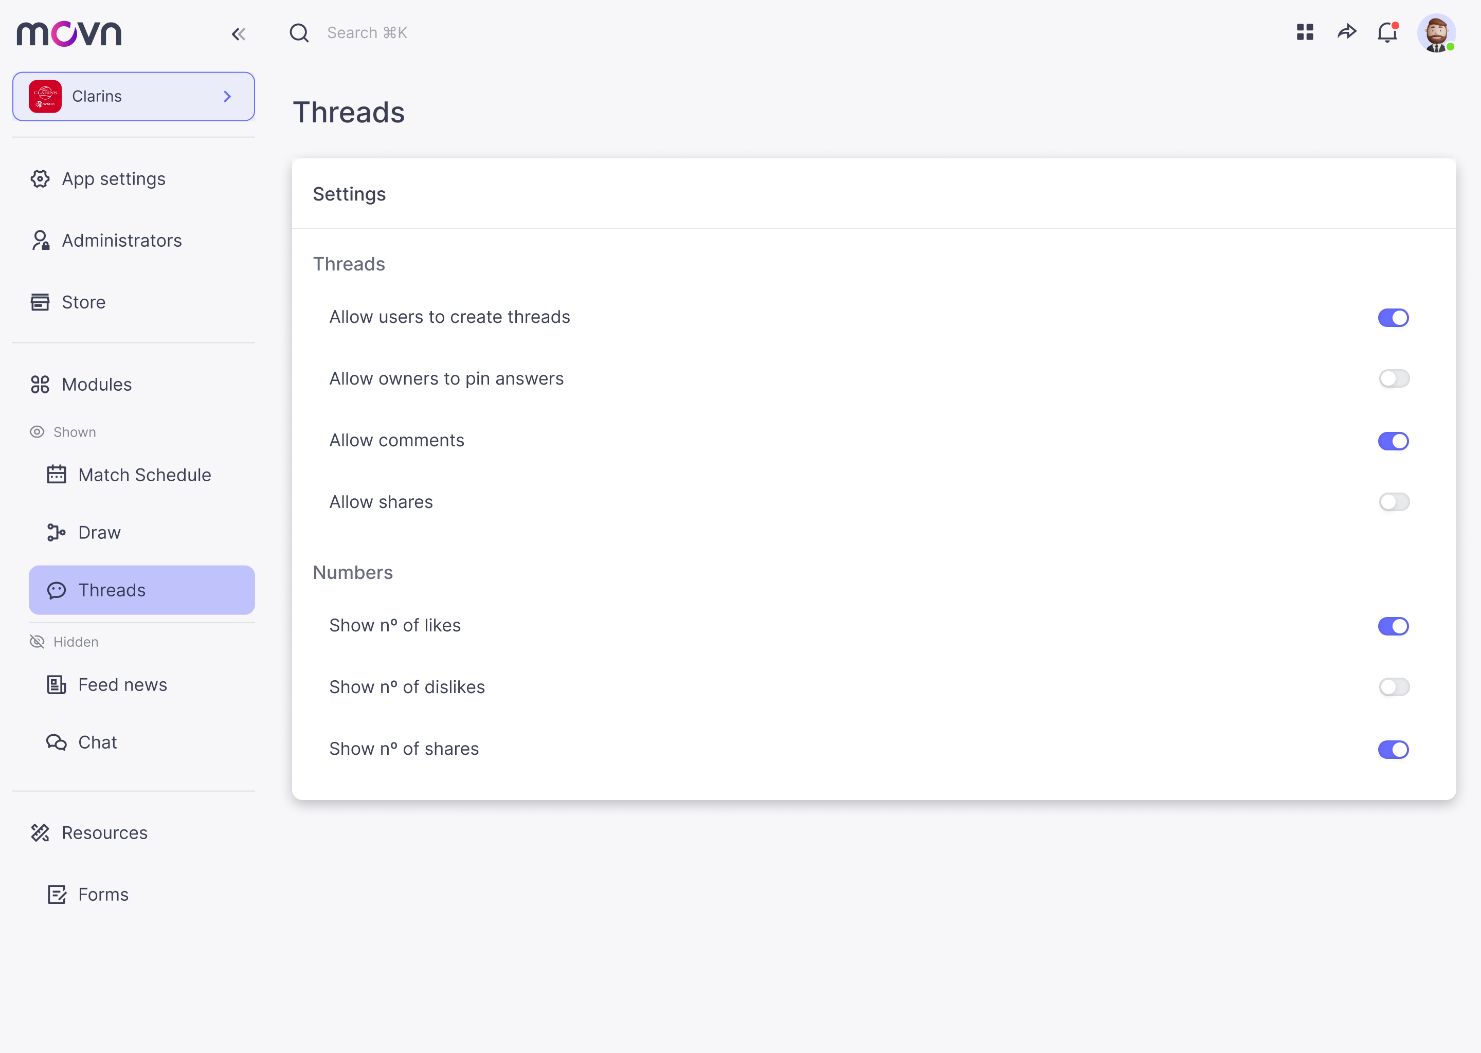Click the Clarins app logo
The image size is (1481, 1053).
coord(45,97)
